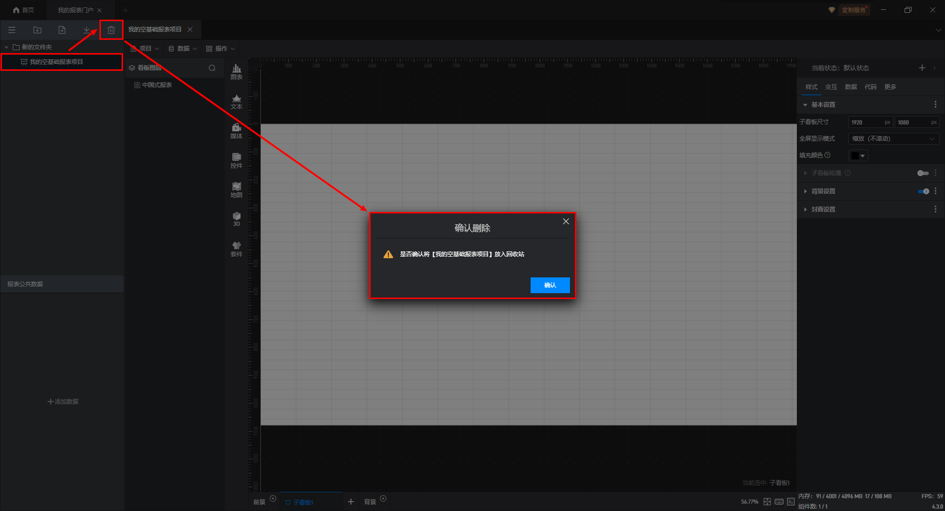Screen dimensions: 945x511
Task: Open the 3D component panel
Action: pos(236,219)
